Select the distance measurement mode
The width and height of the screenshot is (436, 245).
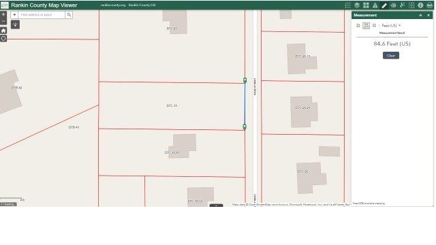[x=367, y=26]
